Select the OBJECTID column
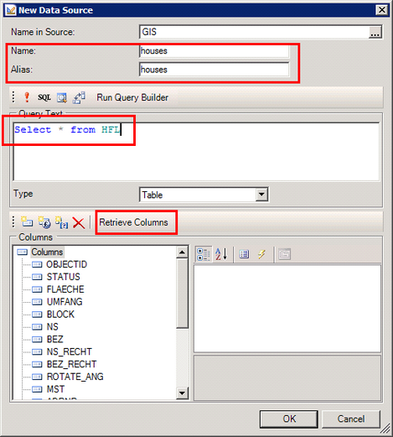Screen dimensions: 393x437 [66, 264]
